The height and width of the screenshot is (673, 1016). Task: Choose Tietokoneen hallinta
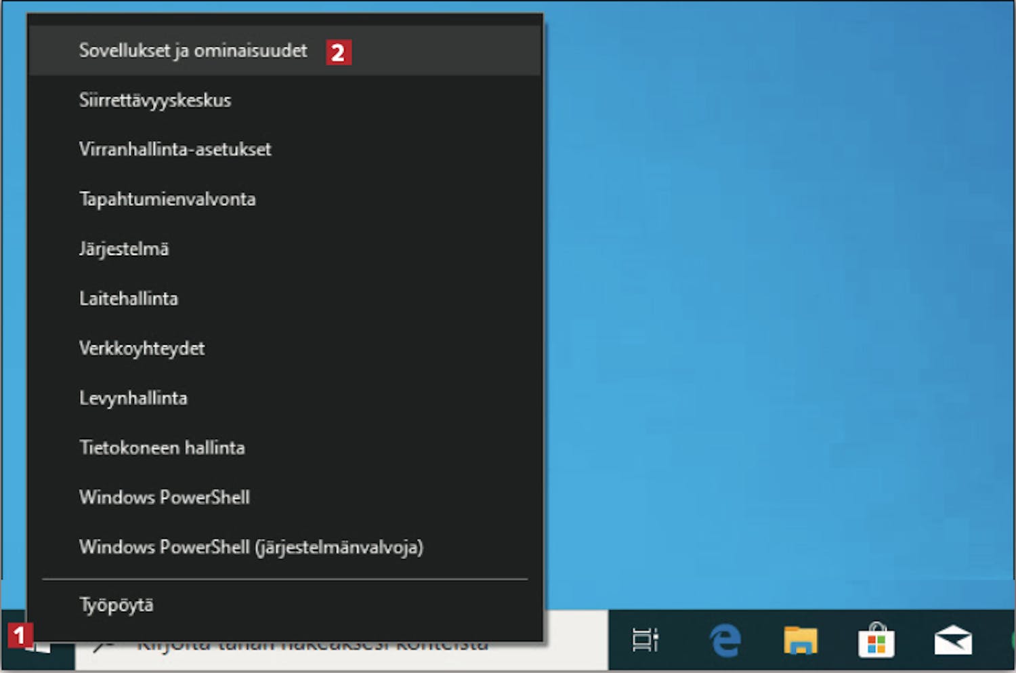pyautogui.click(x=162, y=448)
